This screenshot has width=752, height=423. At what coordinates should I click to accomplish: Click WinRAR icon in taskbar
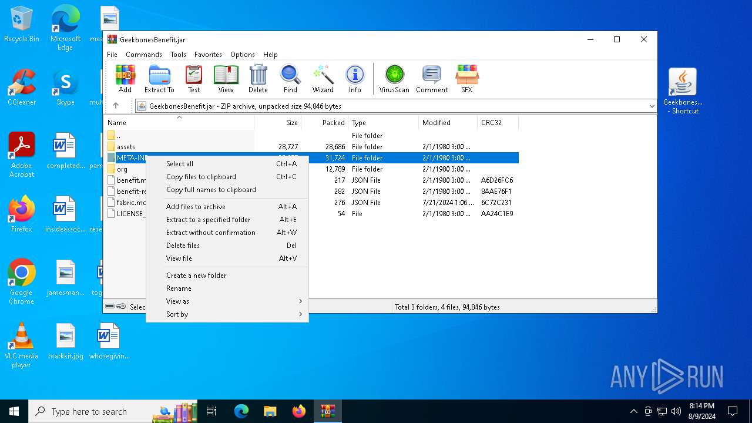click(x=327, y=411)
